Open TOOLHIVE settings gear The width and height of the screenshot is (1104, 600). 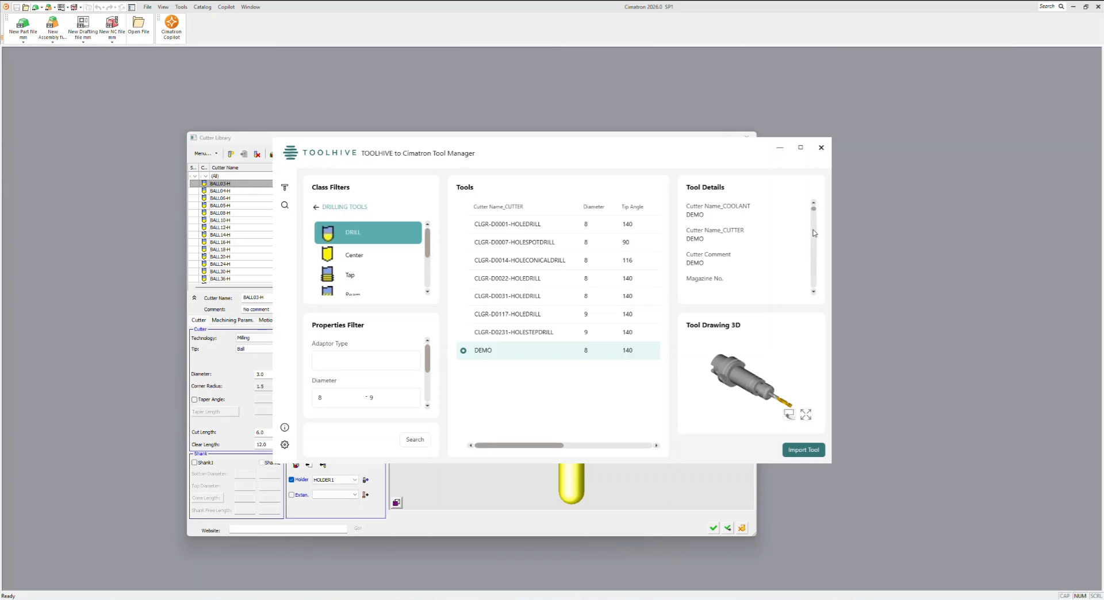click(285, 444)
